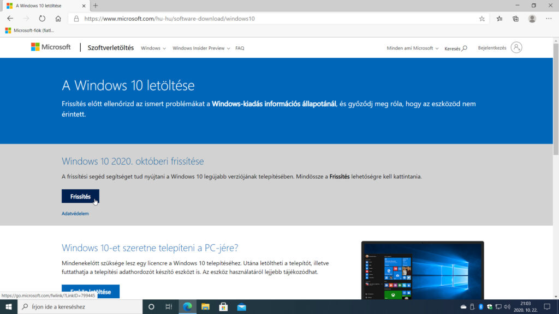View site security lock info
Viewport: 559px width, 314px height.
pos(76,19)
